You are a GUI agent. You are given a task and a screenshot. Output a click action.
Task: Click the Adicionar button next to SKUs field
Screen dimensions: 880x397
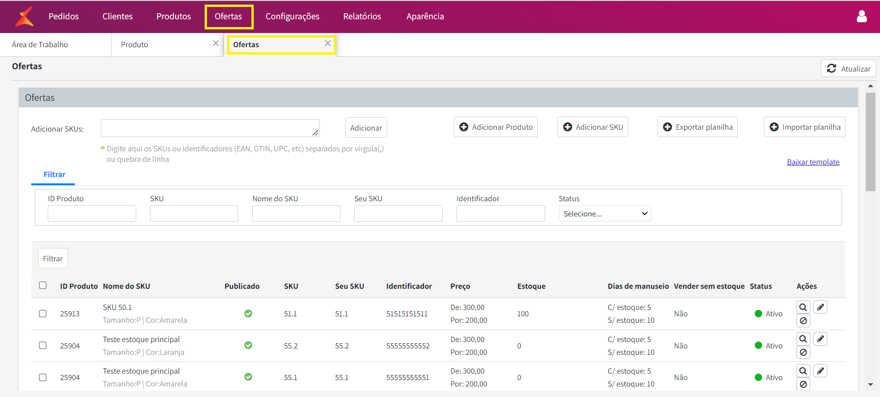click(x=366, y=128)
